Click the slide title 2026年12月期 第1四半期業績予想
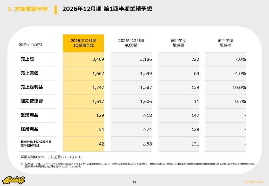Viewport: 269px width, 186px height. click(x=107, y=9)
